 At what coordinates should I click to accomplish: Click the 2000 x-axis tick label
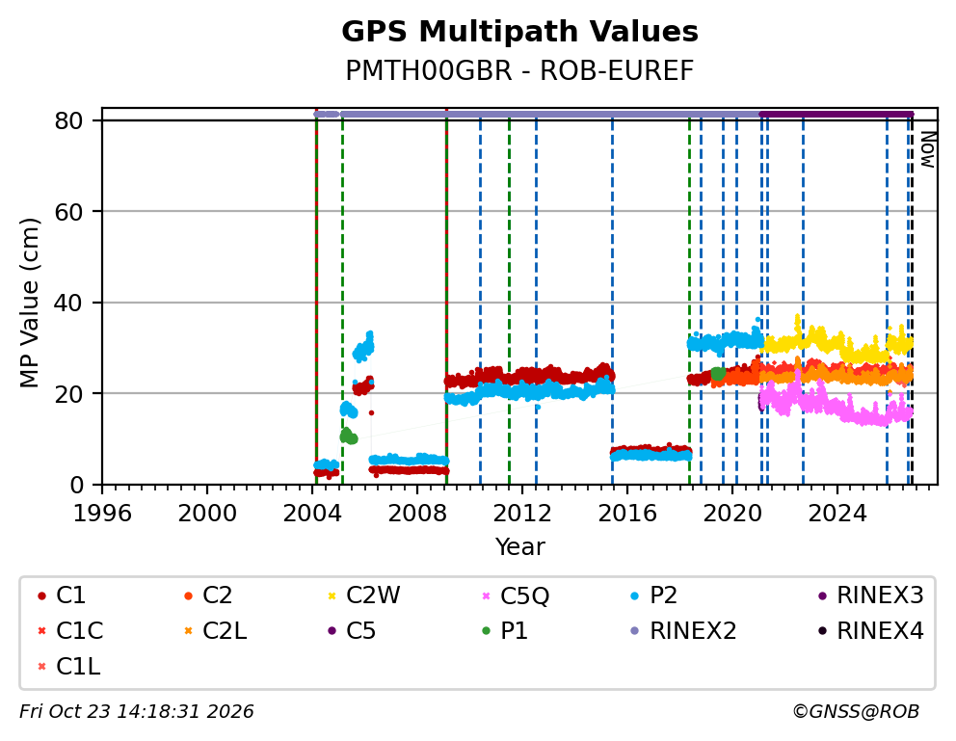206,514
